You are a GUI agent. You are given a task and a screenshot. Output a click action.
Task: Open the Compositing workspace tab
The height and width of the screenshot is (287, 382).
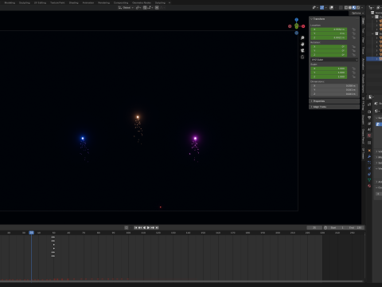121,2
